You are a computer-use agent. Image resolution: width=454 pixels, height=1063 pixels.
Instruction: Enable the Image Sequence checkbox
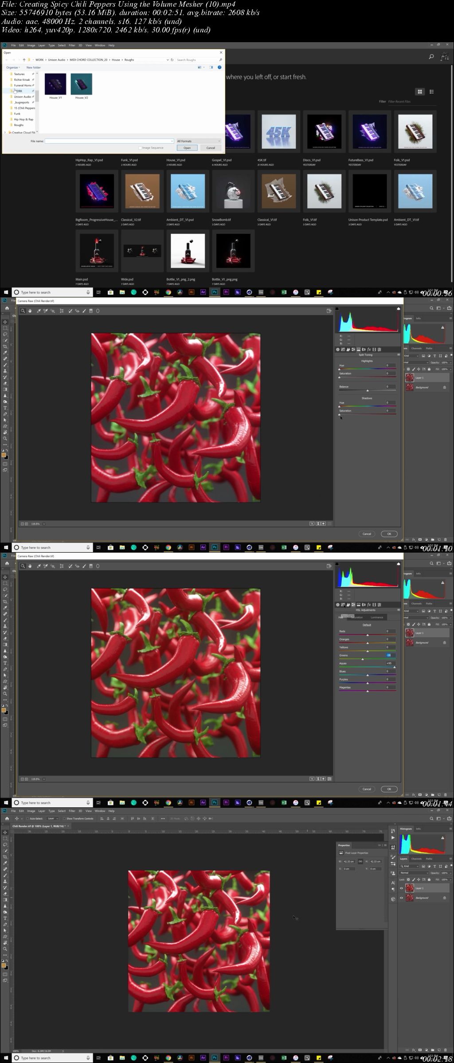pos(140,148)
